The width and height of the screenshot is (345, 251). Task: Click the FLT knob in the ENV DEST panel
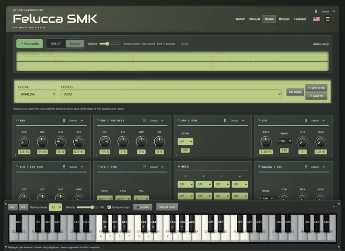pyautogui.click(x=105, y=142)
